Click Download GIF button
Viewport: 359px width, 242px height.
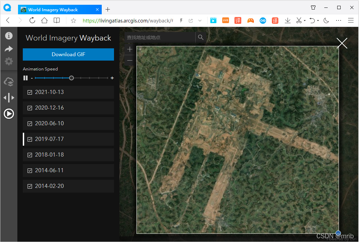tap(68, 54)
